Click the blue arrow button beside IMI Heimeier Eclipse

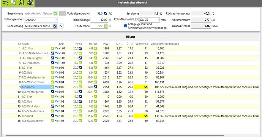pyautogui.click(x=61, y=26)
